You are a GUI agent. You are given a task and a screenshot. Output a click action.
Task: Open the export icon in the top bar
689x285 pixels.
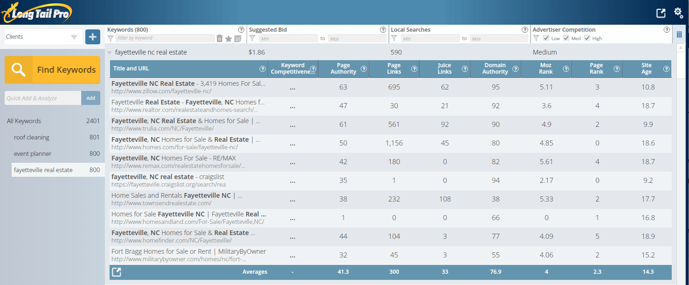click(x=661, y=13)
